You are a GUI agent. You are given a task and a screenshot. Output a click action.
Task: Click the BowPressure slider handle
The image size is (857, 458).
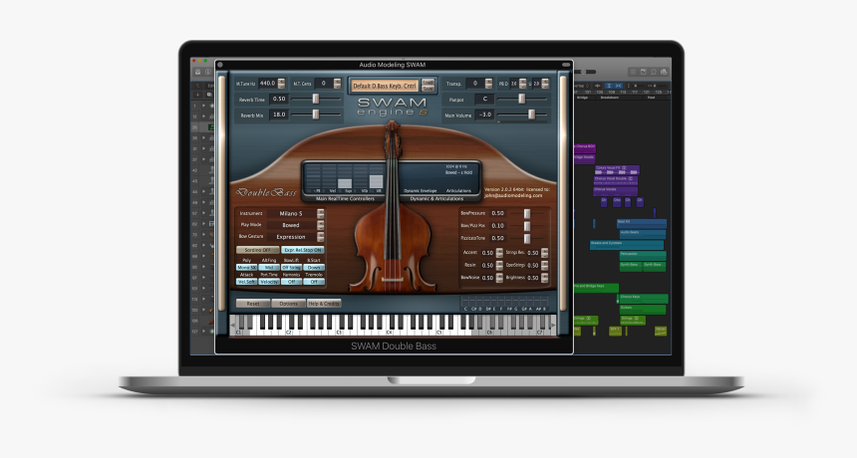pos(527,213)
